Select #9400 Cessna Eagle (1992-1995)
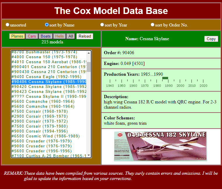This screenshot has height=189, width=222. click(49, 77)
